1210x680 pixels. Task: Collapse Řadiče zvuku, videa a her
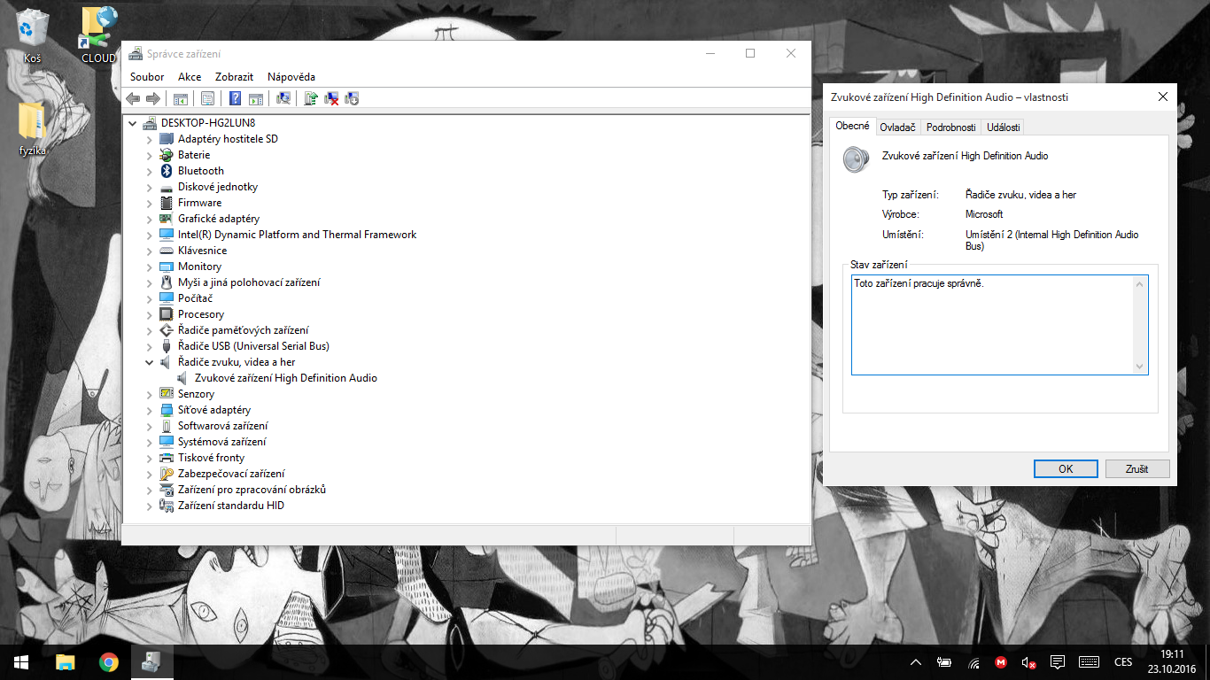(x=149, y=362)
